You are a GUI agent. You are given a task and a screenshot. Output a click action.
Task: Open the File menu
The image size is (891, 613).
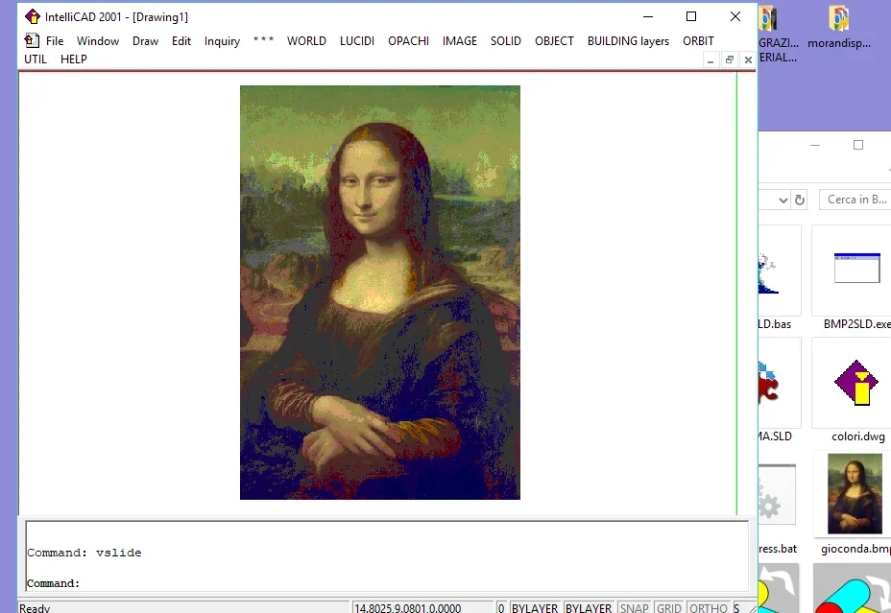[55, 41]
